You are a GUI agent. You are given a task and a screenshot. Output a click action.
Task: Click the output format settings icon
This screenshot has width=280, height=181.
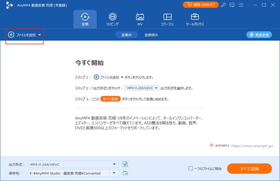click(125, 164)
